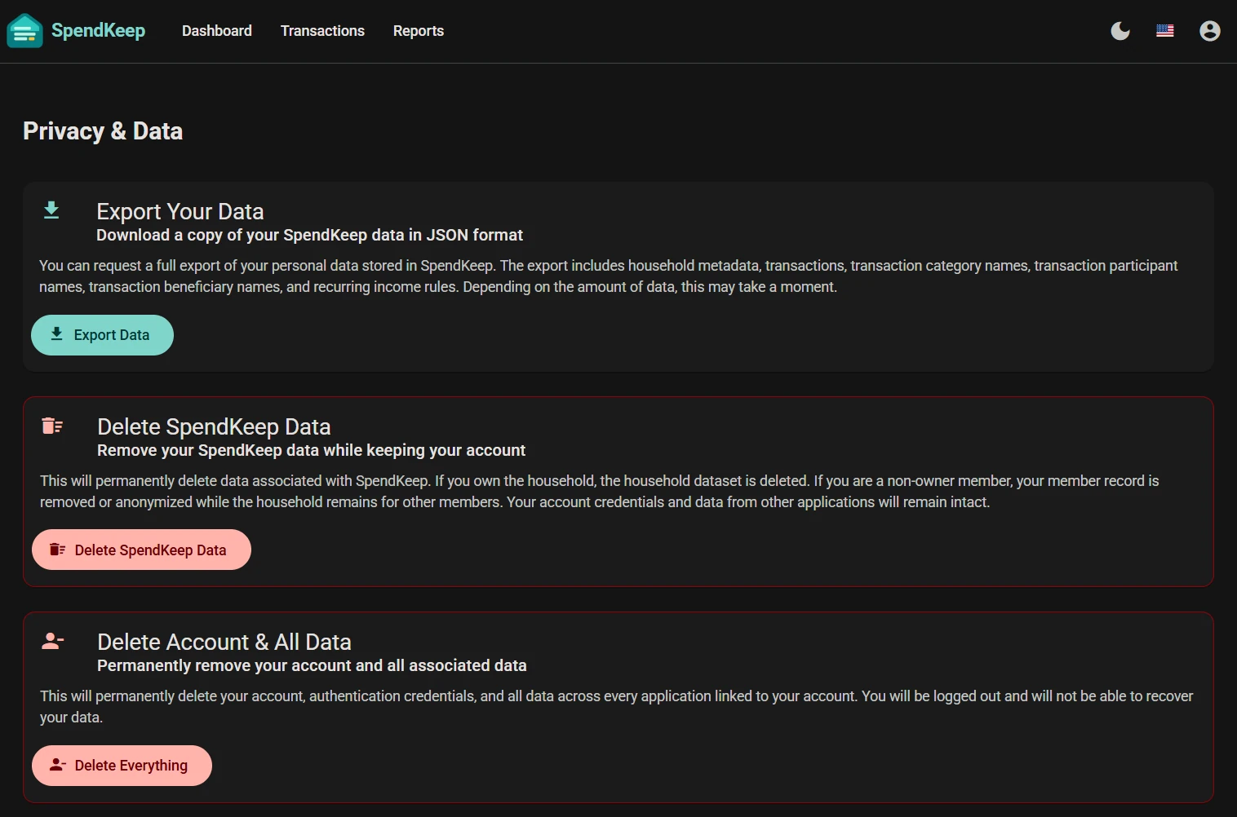Open the user account avatar menu
Screen dimensions: 1237x817
pos(1210,31)
